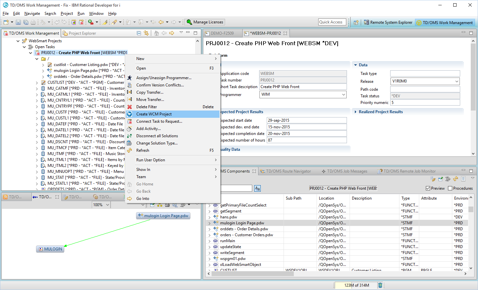Screen dimensions: 478x290
Task: Open the Navigate menu
Action: [32, 14]
